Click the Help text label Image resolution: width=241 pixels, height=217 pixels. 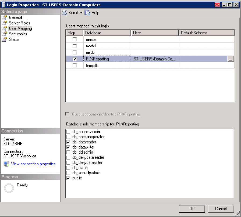click(95, 13)
